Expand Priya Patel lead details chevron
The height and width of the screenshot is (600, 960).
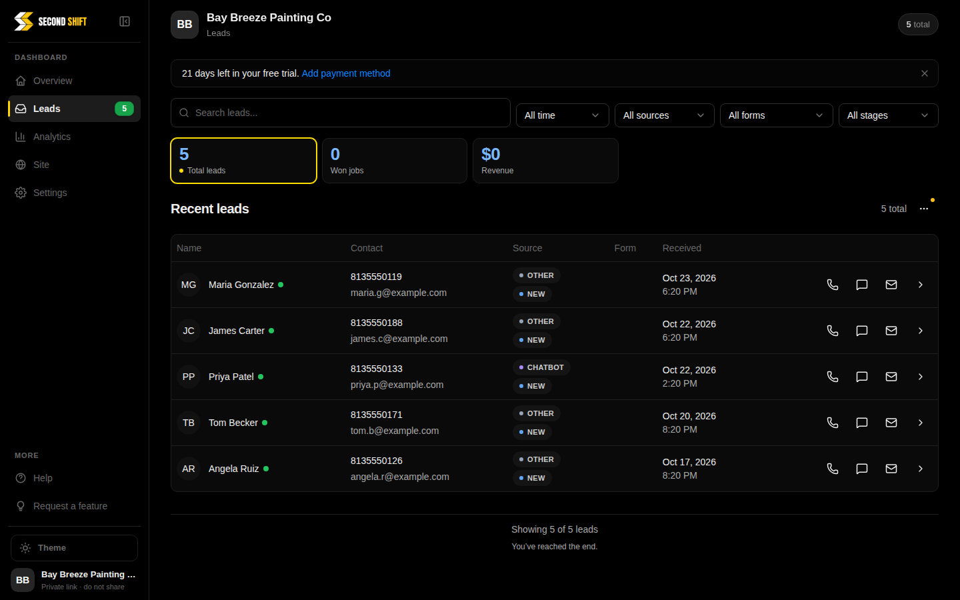(x=921, y=377)
